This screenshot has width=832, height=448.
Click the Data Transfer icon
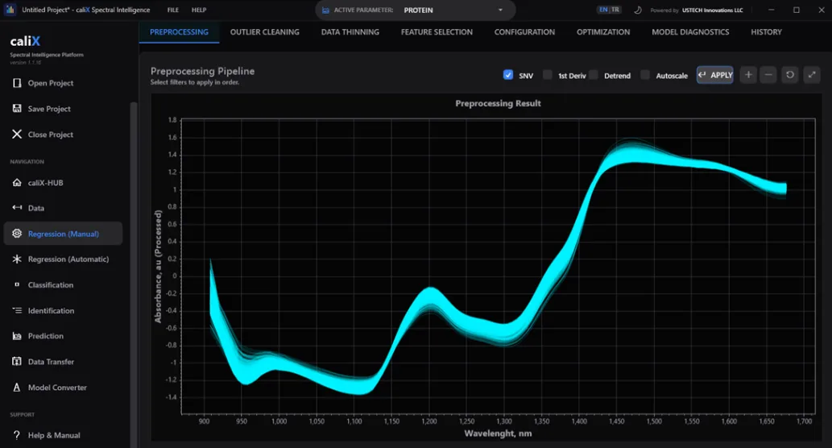click(x=17, y=362)
